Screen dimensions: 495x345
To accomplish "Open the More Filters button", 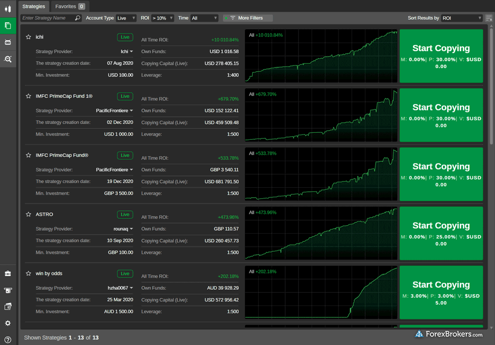I will coord(247,18).
